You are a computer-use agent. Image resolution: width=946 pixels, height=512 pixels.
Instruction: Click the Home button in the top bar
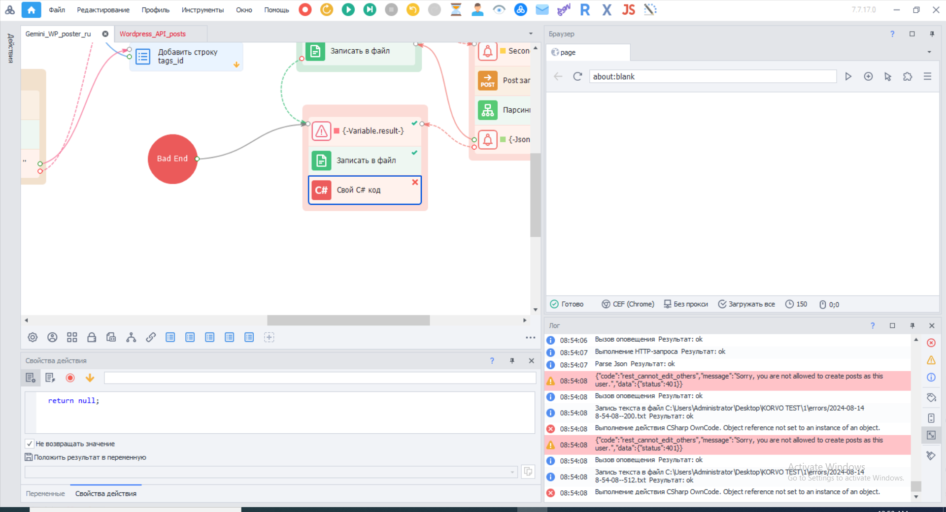[32, 10]
